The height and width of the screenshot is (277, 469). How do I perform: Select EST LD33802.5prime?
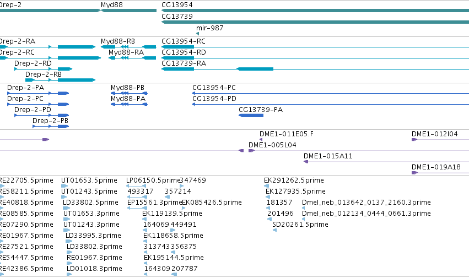(x=90, y=203)
